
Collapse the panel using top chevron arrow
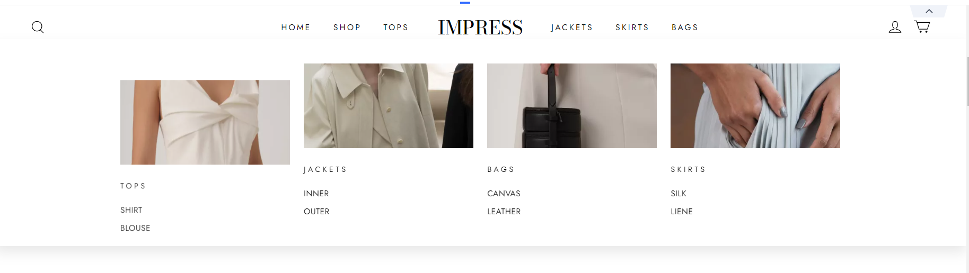929,11
